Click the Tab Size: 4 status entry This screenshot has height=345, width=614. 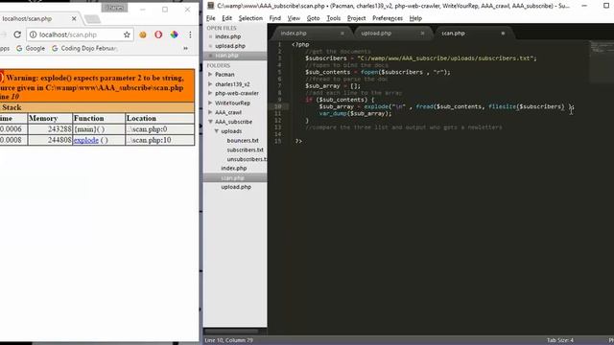coord(560,340)
